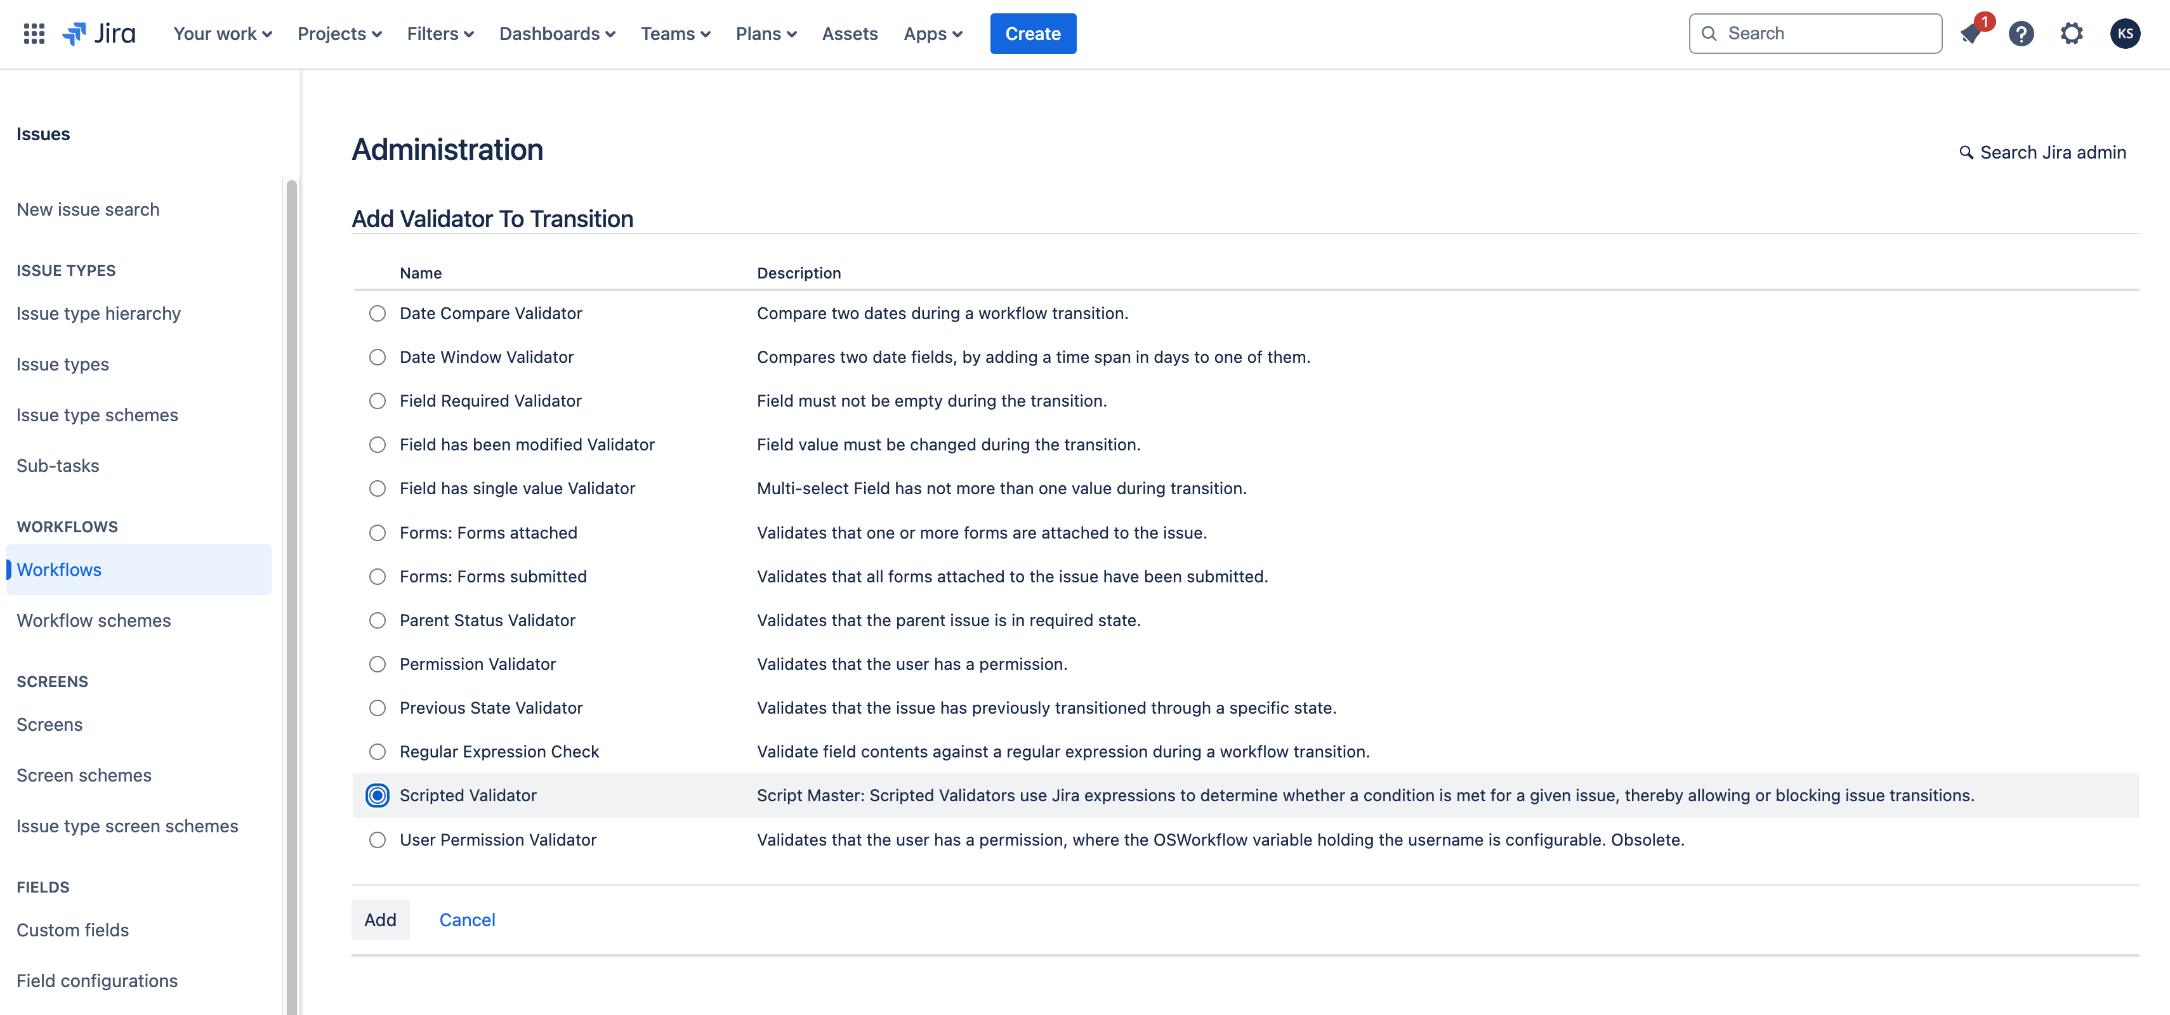This screenshot has height=1015, width=2170.
Task: Click the Search Jira admin magnifier
Action: pyautogui.click(x=1966, y=152)
